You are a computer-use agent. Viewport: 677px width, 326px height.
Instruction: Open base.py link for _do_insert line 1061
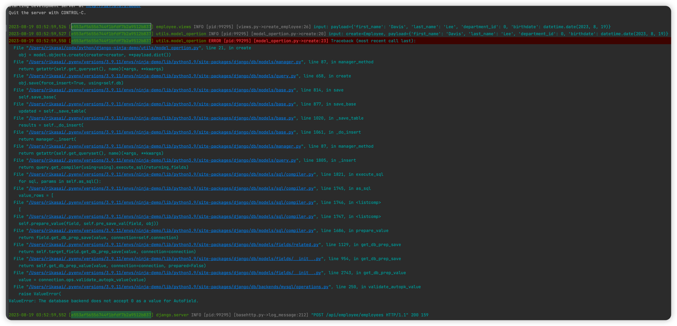point(161,132)
